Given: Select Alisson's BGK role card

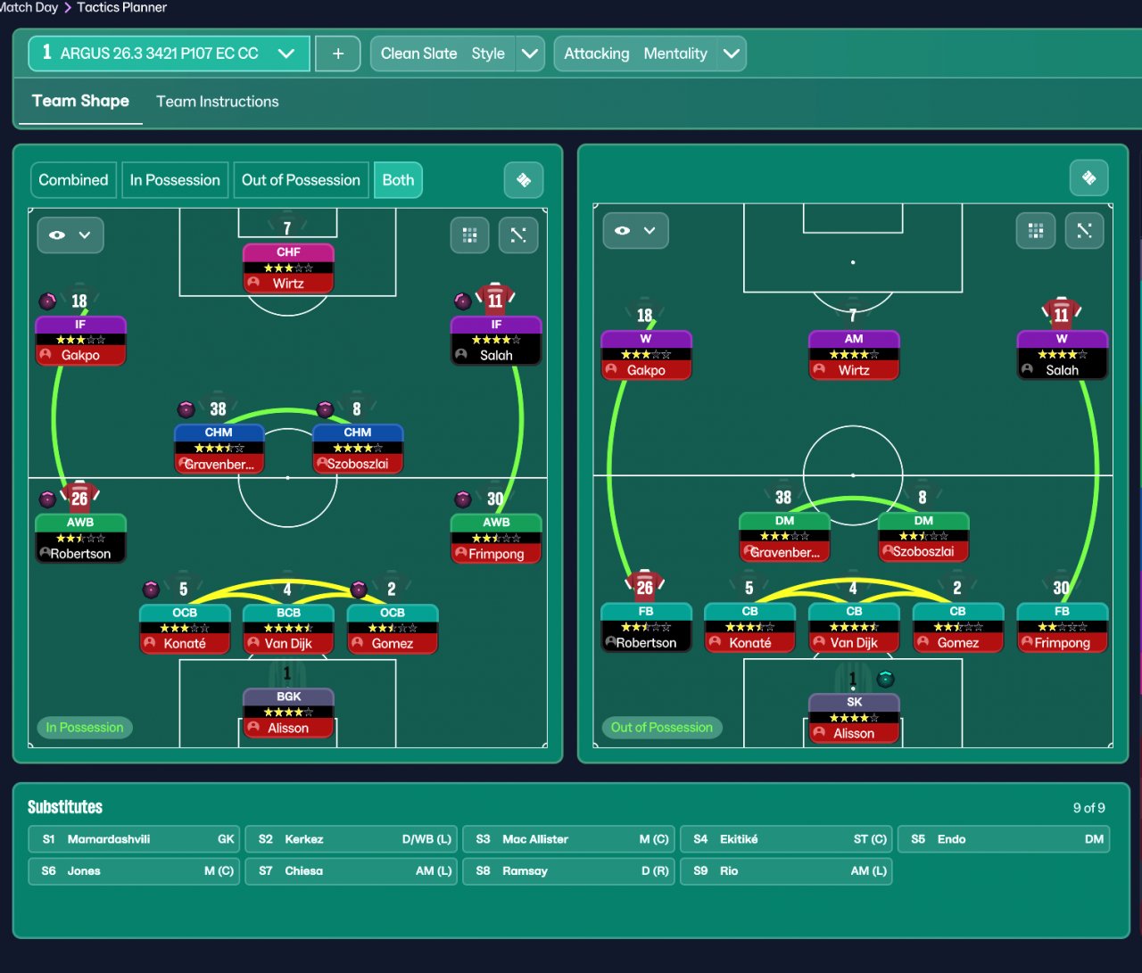Looking at the screenshot, I should point(288,713).
